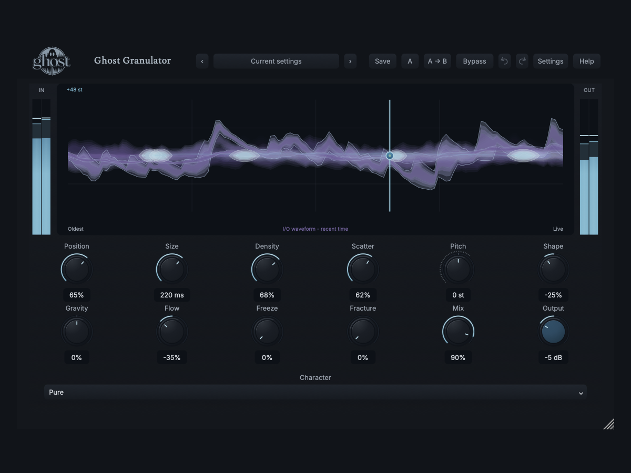Click the Position knob
The width and height of the screenshot is (631, 473).
click(77, 270)
